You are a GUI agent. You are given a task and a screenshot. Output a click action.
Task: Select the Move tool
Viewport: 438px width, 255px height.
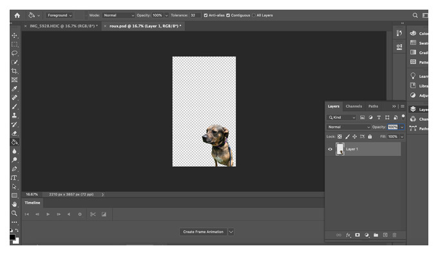click(15, 35)
